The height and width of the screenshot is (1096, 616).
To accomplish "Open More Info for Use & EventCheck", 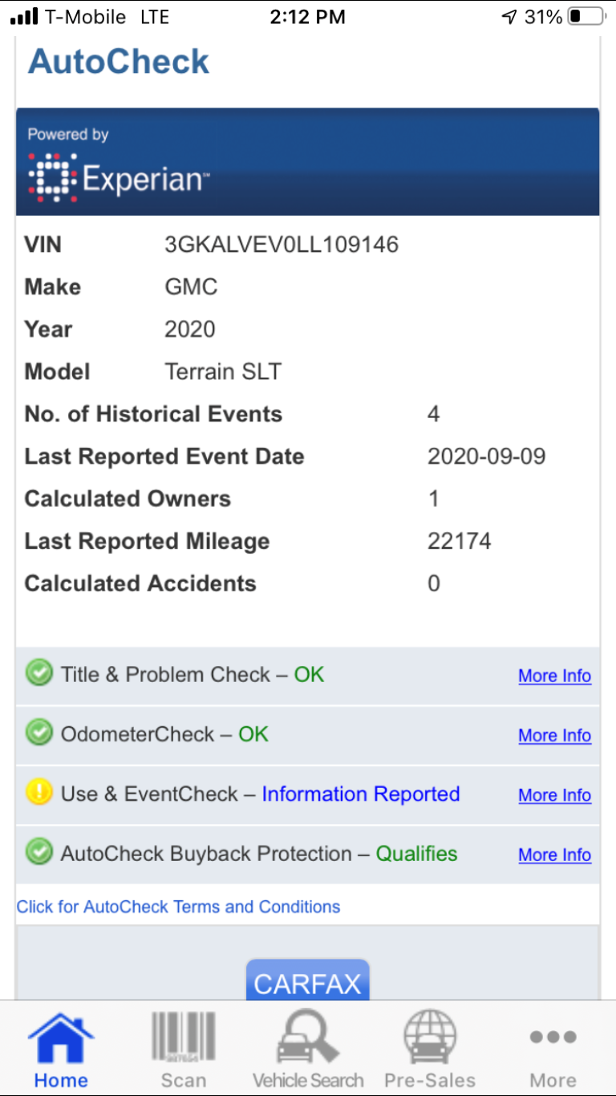I will point(555,795).
